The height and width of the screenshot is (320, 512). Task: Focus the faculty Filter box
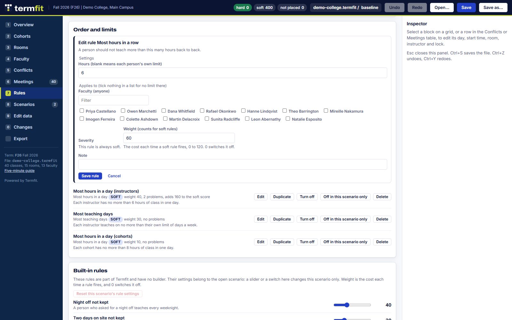(114, 100)
